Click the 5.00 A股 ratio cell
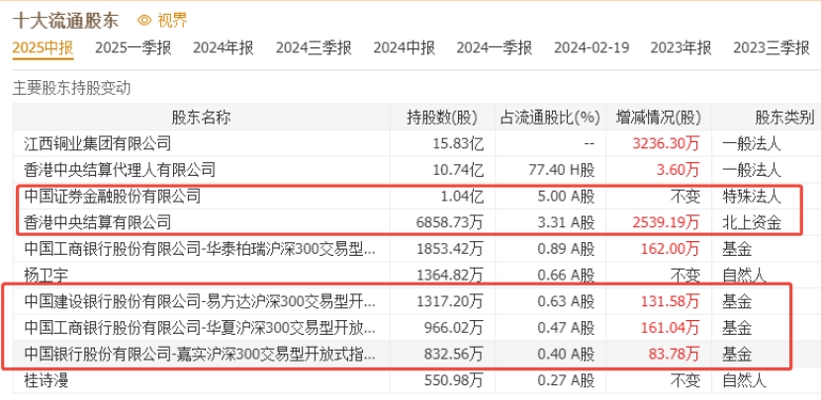Image resolution: width=821 pixels, height=400 pixels. point(566,197)
